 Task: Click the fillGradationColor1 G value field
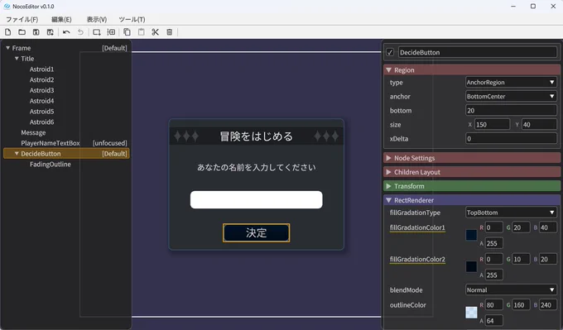coord(521,227)
